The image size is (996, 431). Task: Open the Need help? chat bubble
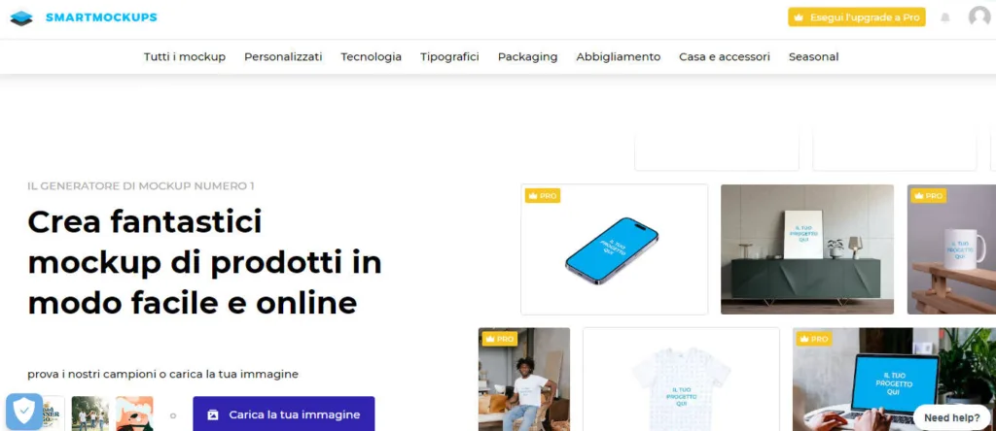[x=951, y=417]
